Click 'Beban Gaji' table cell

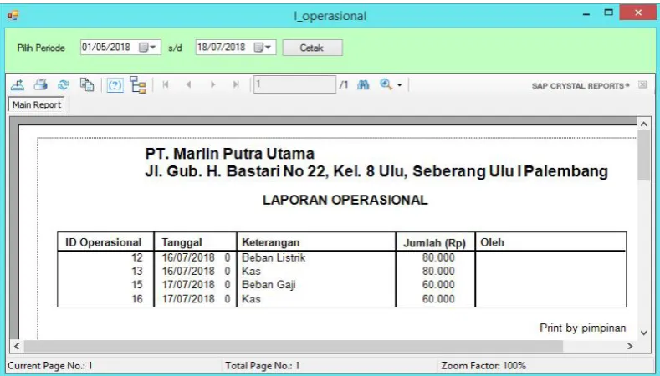(269, 285)
